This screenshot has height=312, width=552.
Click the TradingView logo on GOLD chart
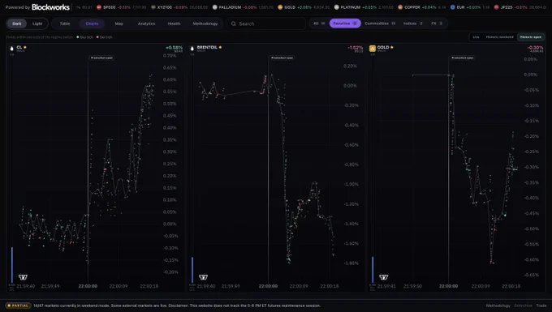(384, 277)
